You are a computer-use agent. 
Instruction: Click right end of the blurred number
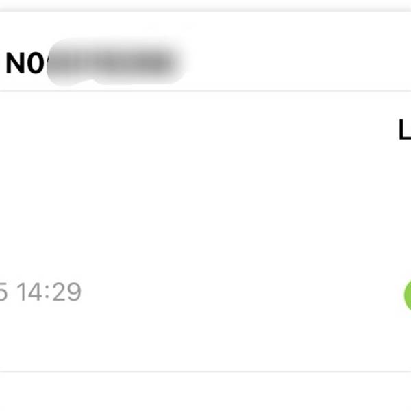coord(172,63)
